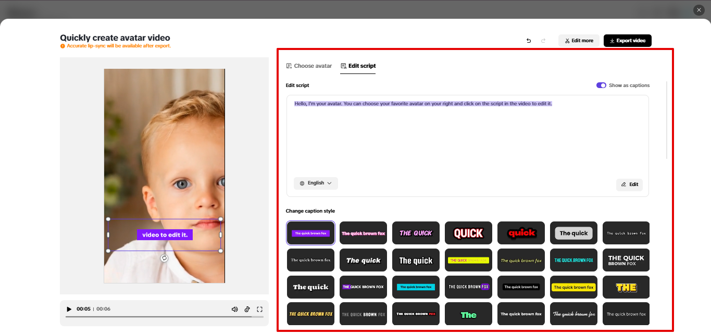711x334 pixels.
Task: Click the TikTok watermark icon below the video
Action: (247, 309)
